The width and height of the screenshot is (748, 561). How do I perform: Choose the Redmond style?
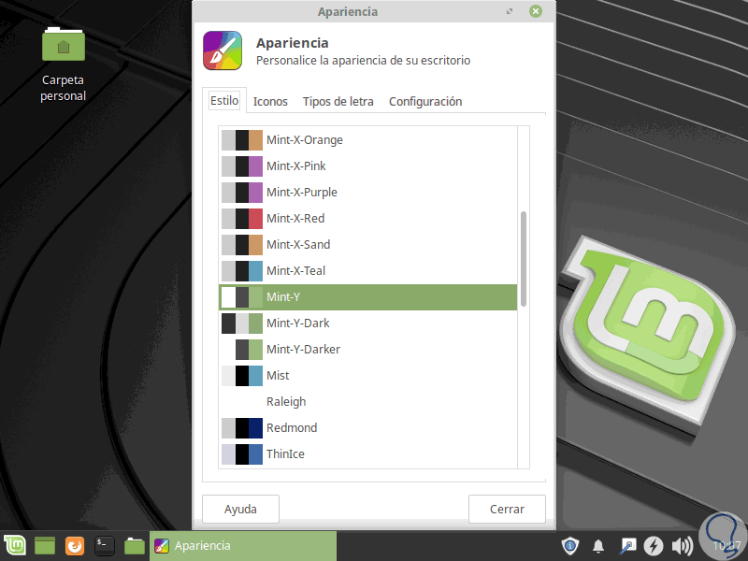pos(292,427)
